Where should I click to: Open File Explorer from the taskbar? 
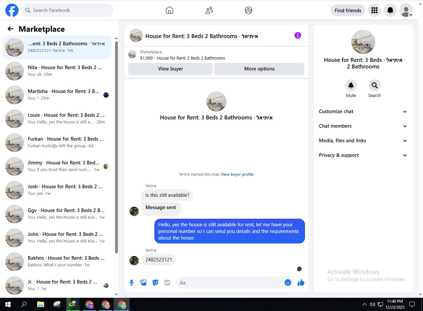tap(40, 304)
